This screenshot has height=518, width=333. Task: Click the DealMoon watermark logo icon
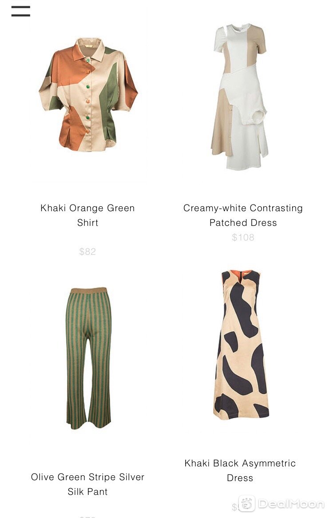246,503
